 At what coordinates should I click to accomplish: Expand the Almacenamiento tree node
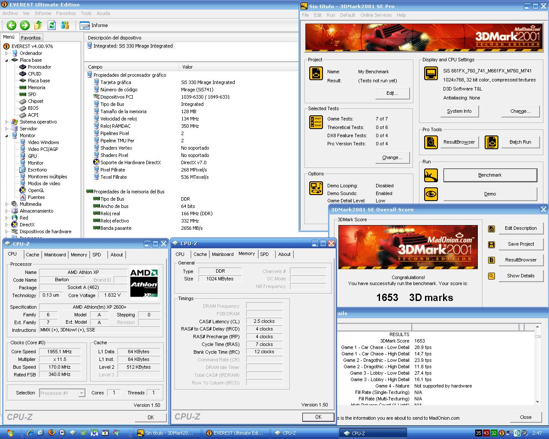coord(7,211)
